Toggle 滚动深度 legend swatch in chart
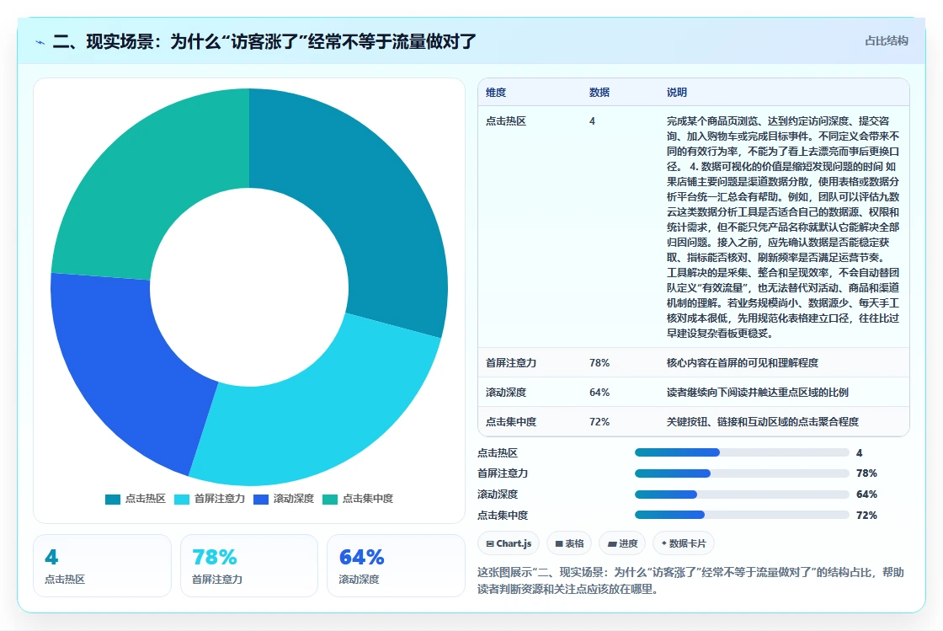 (x=261, y=500)
